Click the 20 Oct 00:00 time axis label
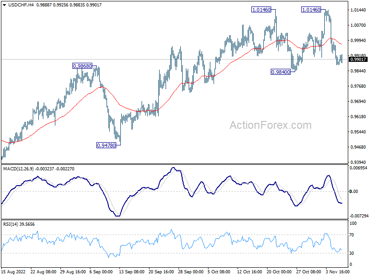369x277 pixels. 279,271
